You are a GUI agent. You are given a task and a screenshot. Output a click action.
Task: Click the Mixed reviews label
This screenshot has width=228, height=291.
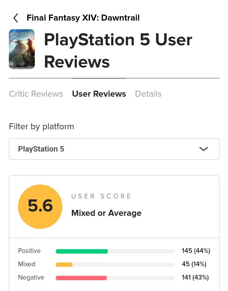27,264
